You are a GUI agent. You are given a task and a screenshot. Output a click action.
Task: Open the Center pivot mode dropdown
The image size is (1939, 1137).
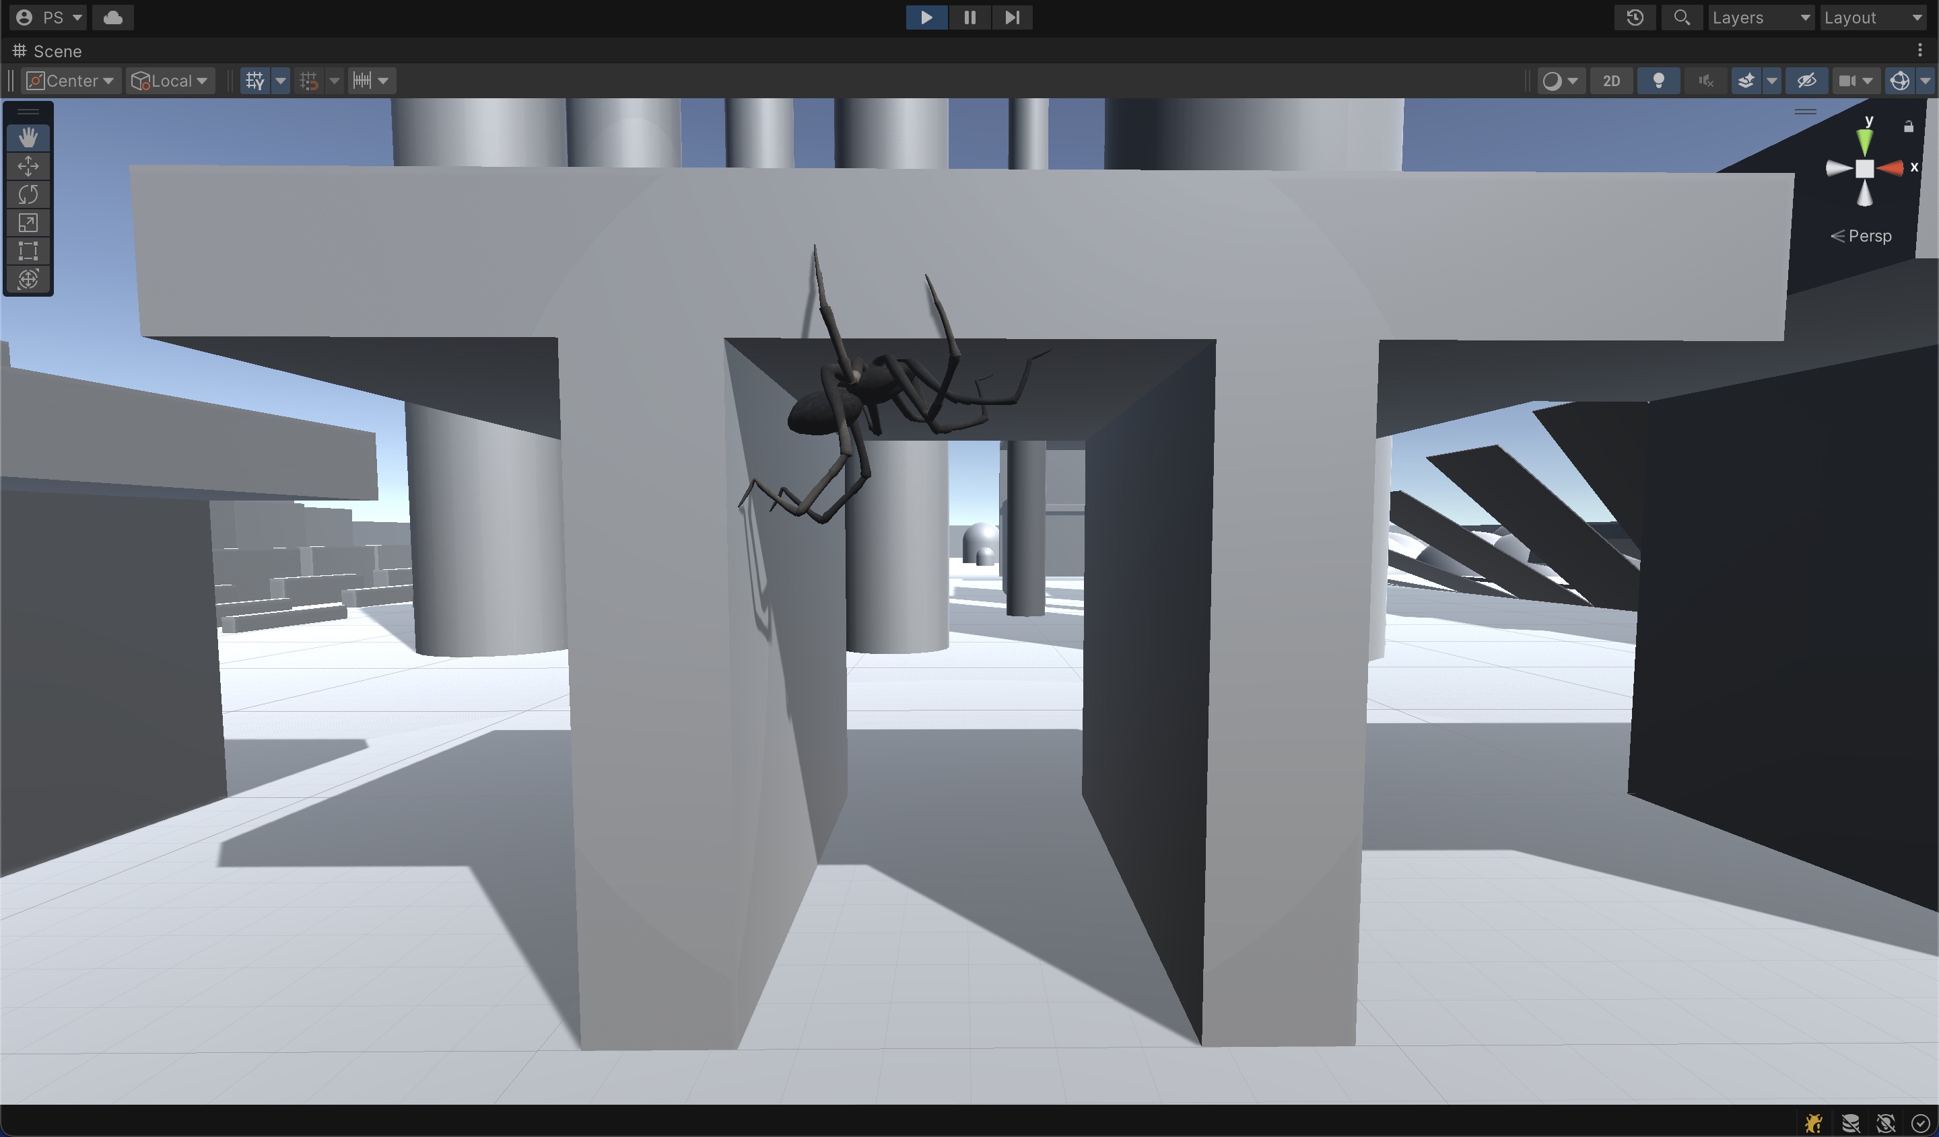[71, 81]
